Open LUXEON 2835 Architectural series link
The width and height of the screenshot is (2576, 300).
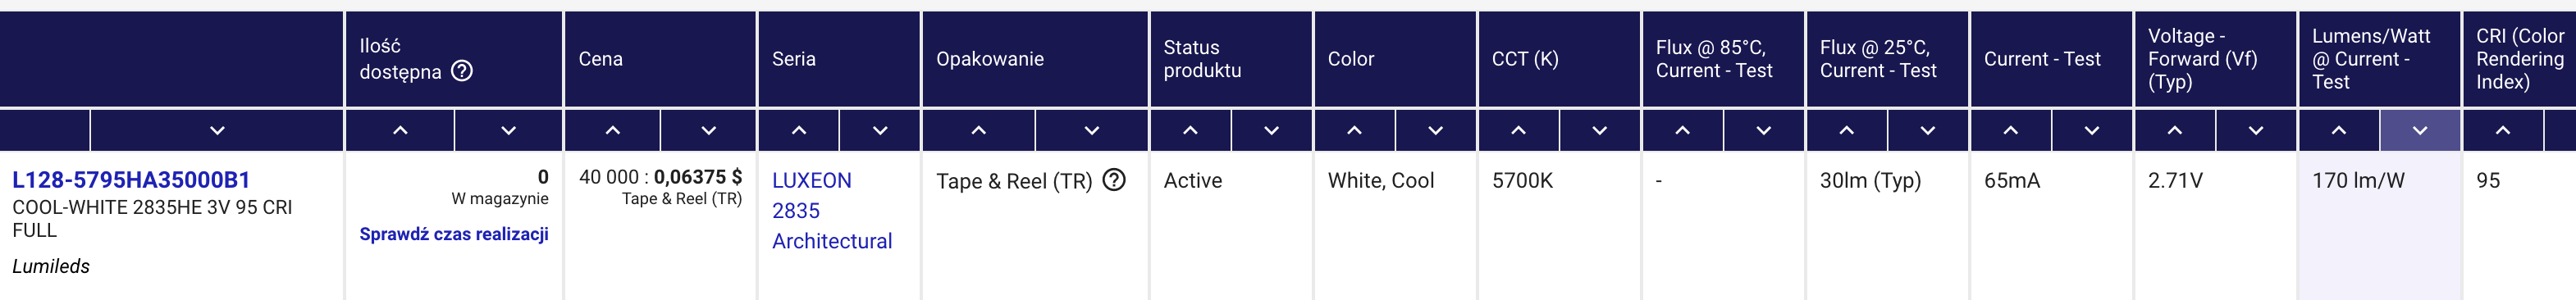tap(832, 210)
